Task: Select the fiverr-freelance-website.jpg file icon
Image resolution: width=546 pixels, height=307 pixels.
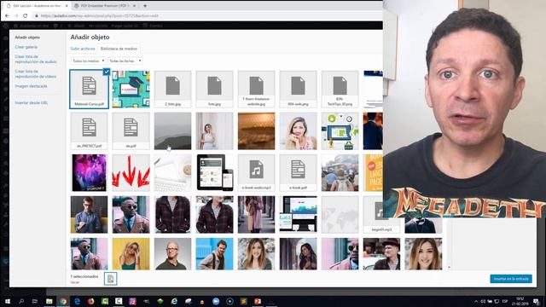Action: point(256,89)
